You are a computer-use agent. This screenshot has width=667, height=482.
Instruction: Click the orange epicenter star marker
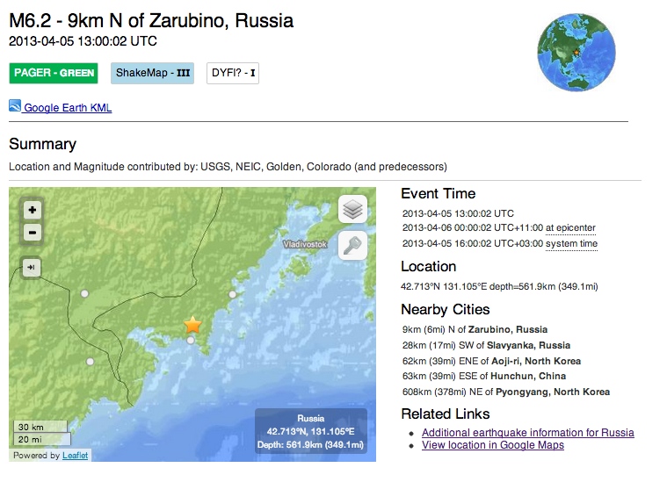pos(192,325)
